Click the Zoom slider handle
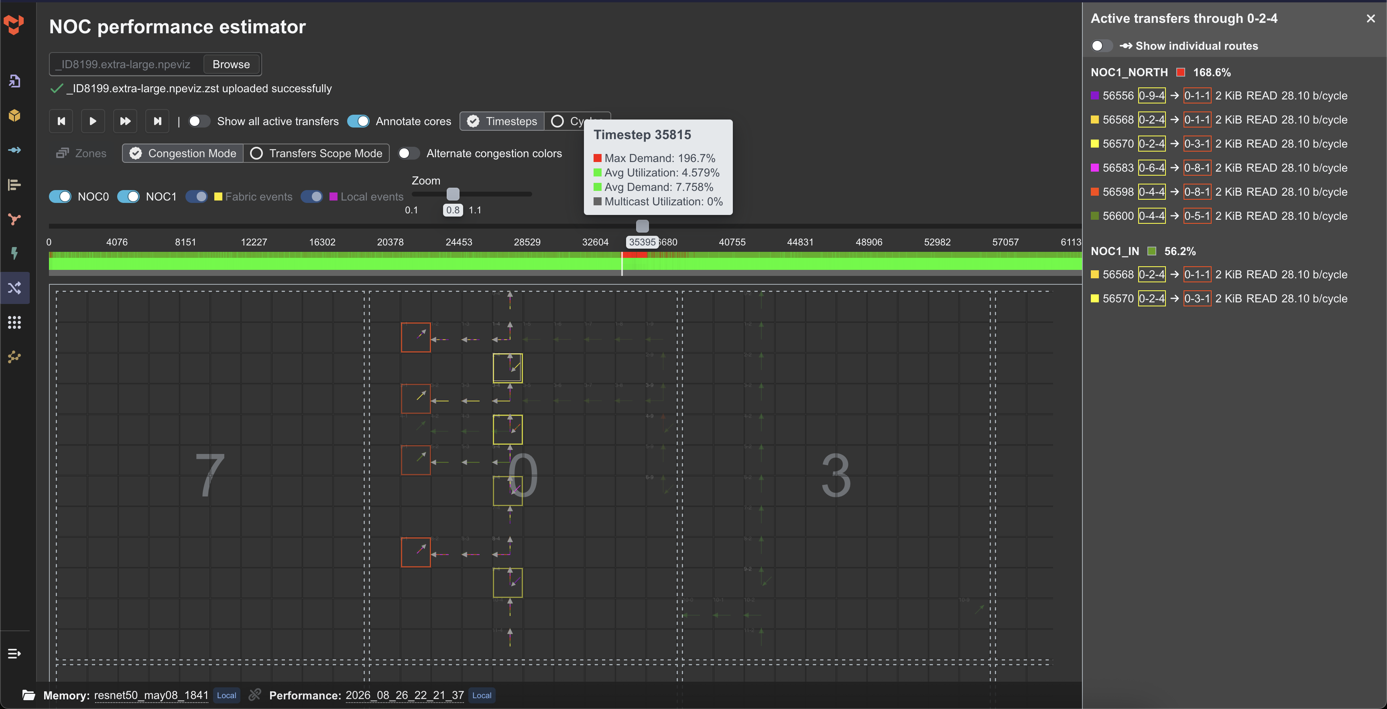The image size is (1387, 709). click(x=454, y=194)
